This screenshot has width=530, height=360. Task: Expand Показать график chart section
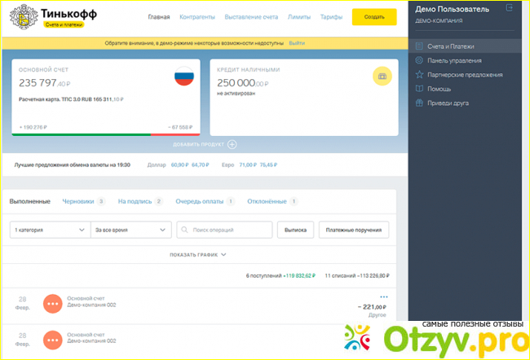tap(198, 254)
